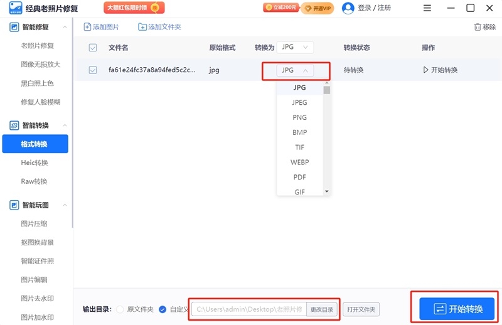Screen dimensions: 502x325
Task: Click the play icon beside 开始转换 in row
Action: 425,70
